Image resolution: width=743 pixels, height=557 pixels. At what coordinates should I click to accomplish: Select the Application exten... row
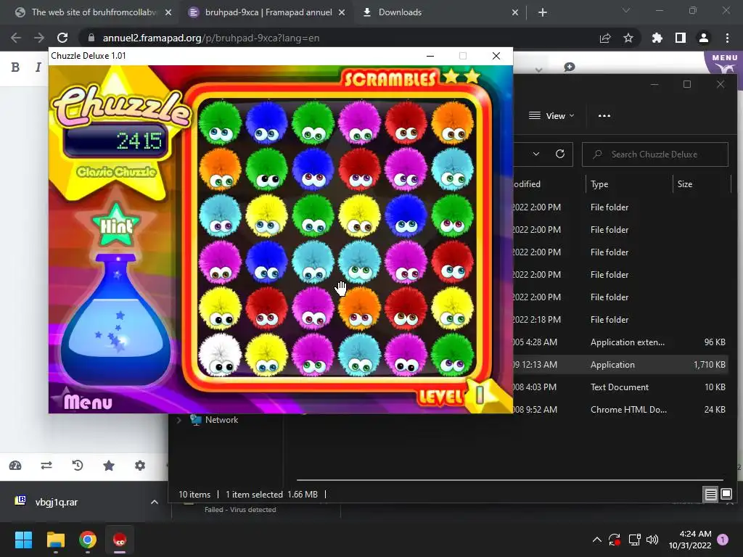(621, 342)
